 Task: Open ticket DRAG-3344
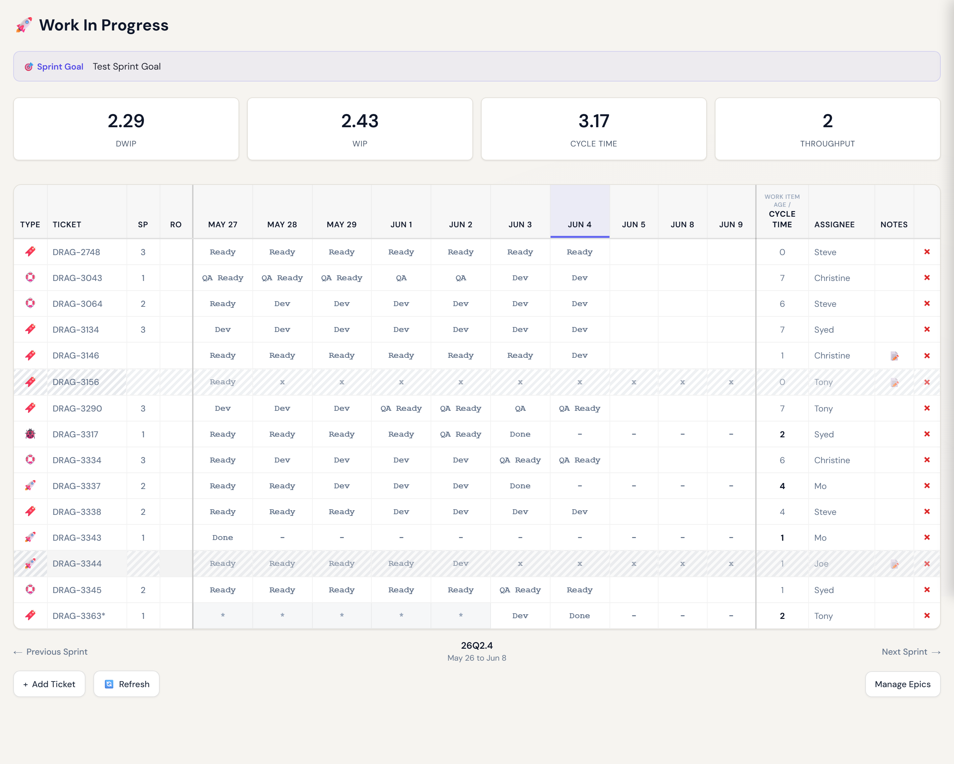pyautogui.click(x=77, y=564)
